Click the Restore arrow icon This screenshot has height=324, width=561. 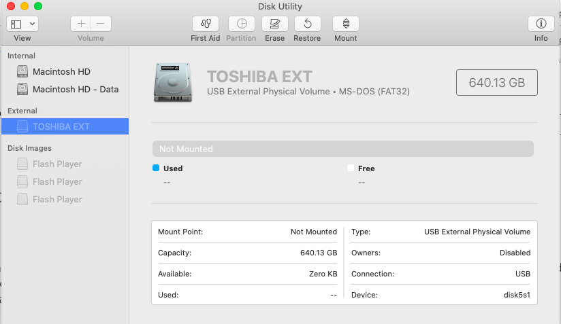[307, 24]
